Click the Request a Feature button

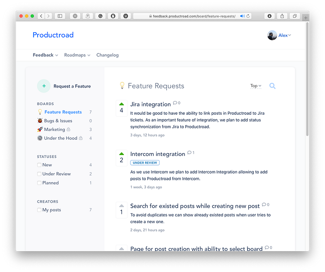coord(72,86)
